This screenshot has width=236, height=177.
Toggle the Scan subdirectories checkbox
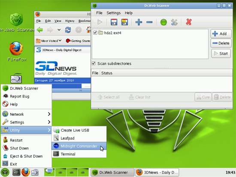click(x=94, y=63)
